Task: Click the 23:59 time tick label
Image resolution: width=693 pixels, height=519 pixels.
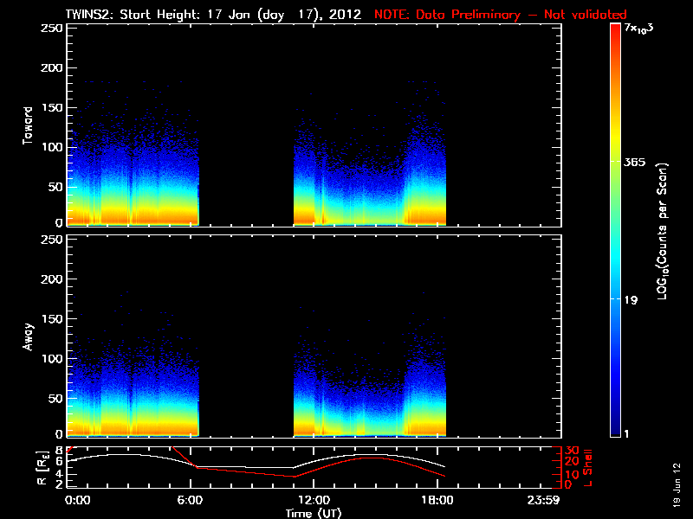Action: coord(547,500)
